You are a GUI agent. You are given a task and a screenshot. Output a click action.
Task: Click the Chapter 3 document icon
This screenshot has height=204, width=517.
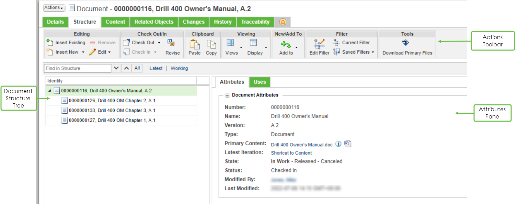(x=64, y=110)
